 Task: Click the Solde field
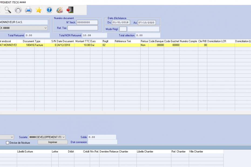(x=102, y=137)
